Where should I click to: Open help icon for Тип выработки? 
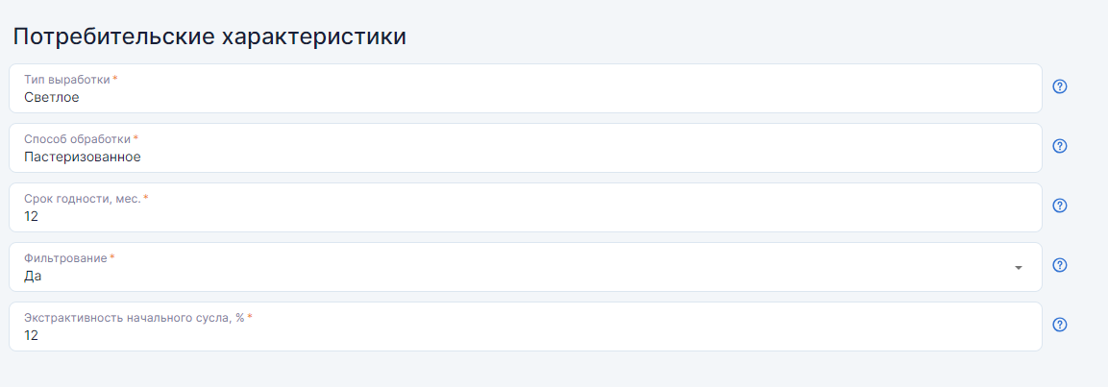1059,86
